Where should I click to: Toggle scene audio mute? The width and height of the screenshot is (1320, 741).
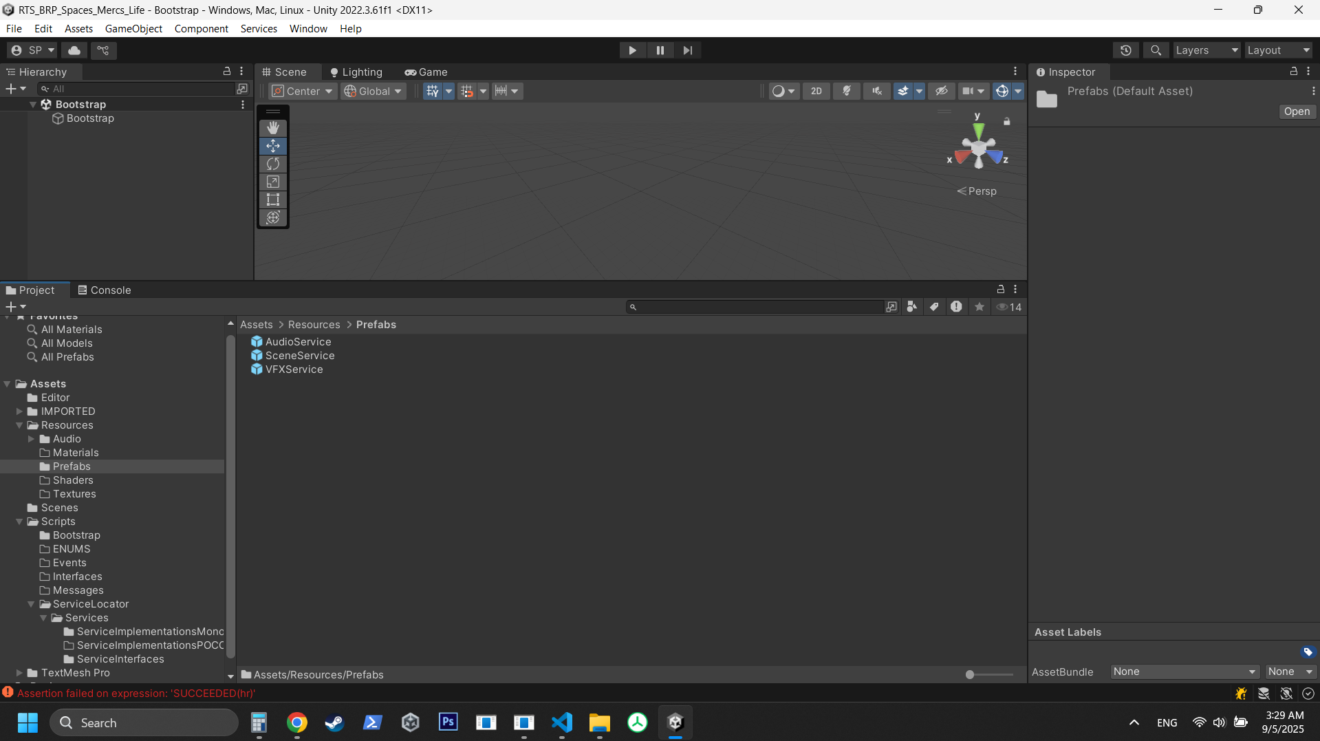(x=877, y=91)
